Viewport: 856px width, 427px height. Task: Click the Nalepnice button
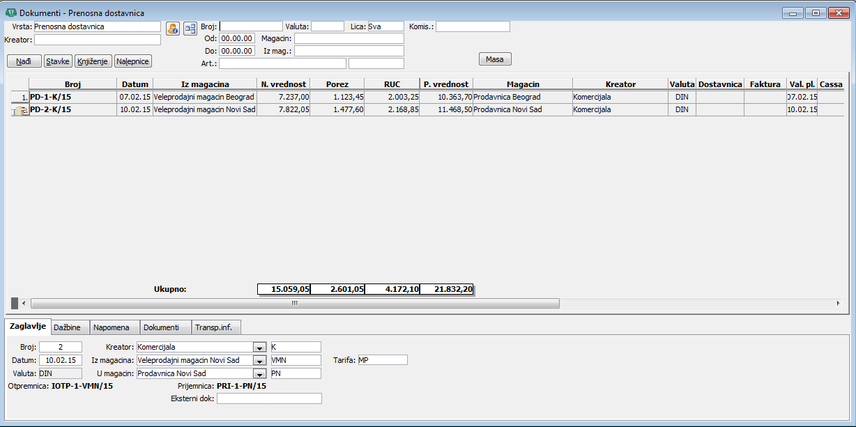click(132, 61)
